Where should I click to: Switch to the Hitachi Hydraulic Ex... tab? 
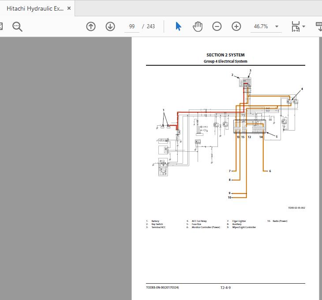point(35,8)
